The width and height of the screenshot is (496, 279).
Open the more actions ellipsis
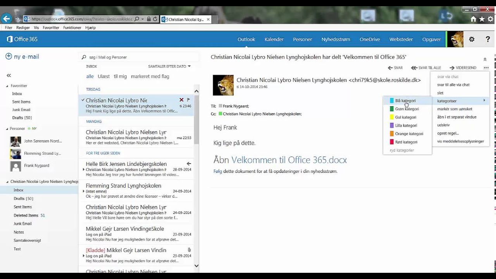[x=486, y=68]
